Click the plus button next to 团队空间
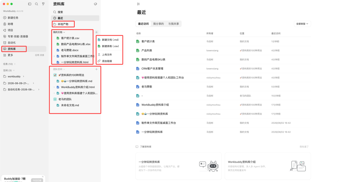This screenshot has height=182, width=339. coord(96,69)
